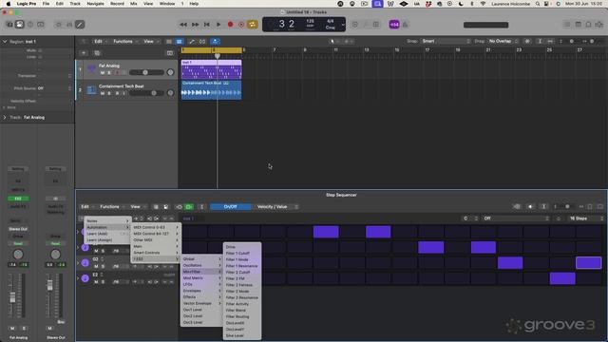Choose Notes in the add-row menu

pos(107,220)
